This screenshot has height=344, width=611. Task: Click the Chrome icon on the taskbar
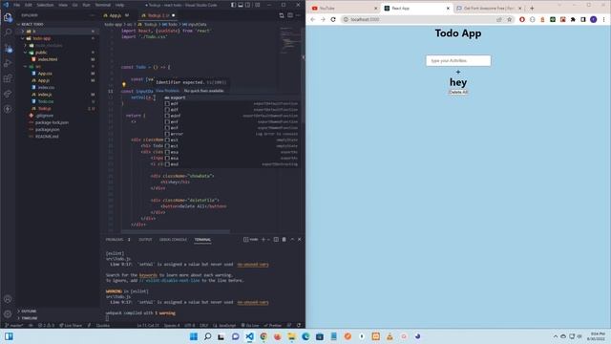[263, 336]
